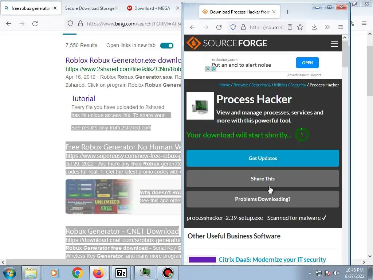Open Free Robux Generator No Human result
The image size is (373, 280).
pos(123,147)
